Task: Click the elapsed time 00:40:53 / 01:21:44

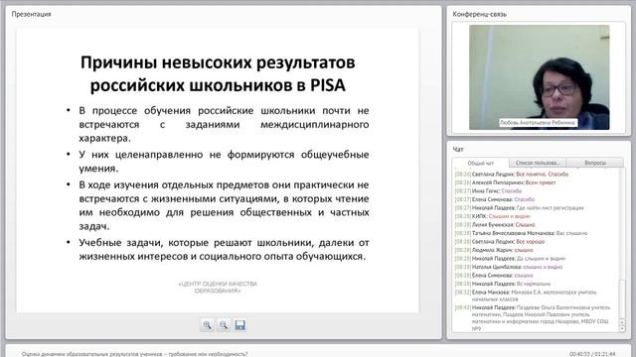Action: [x=592, y=354]
